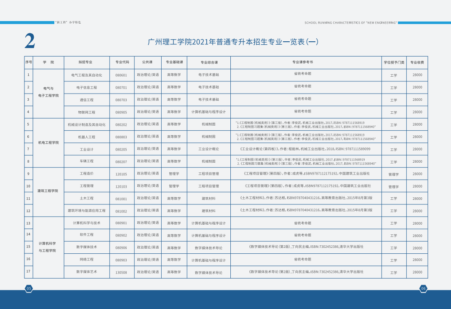
Task: Click the major 工程造价
Action: tap(87, 174)
